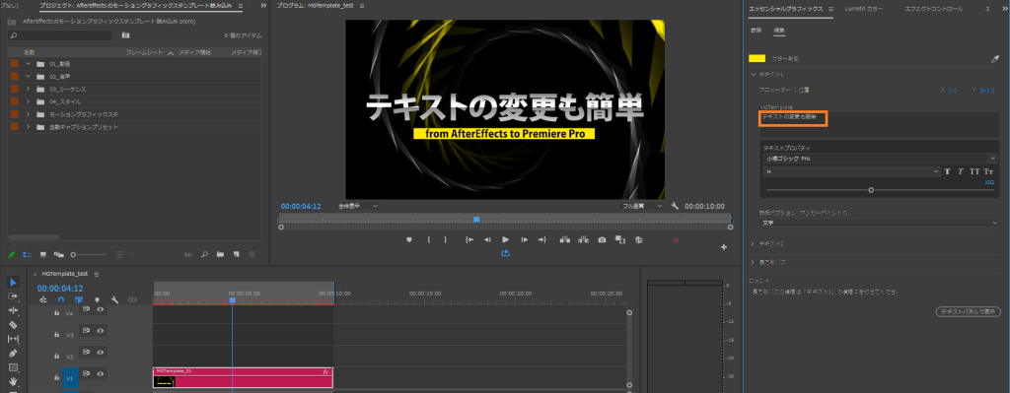Toggle V3 sync lock
1010x393 pixels.
87,330
